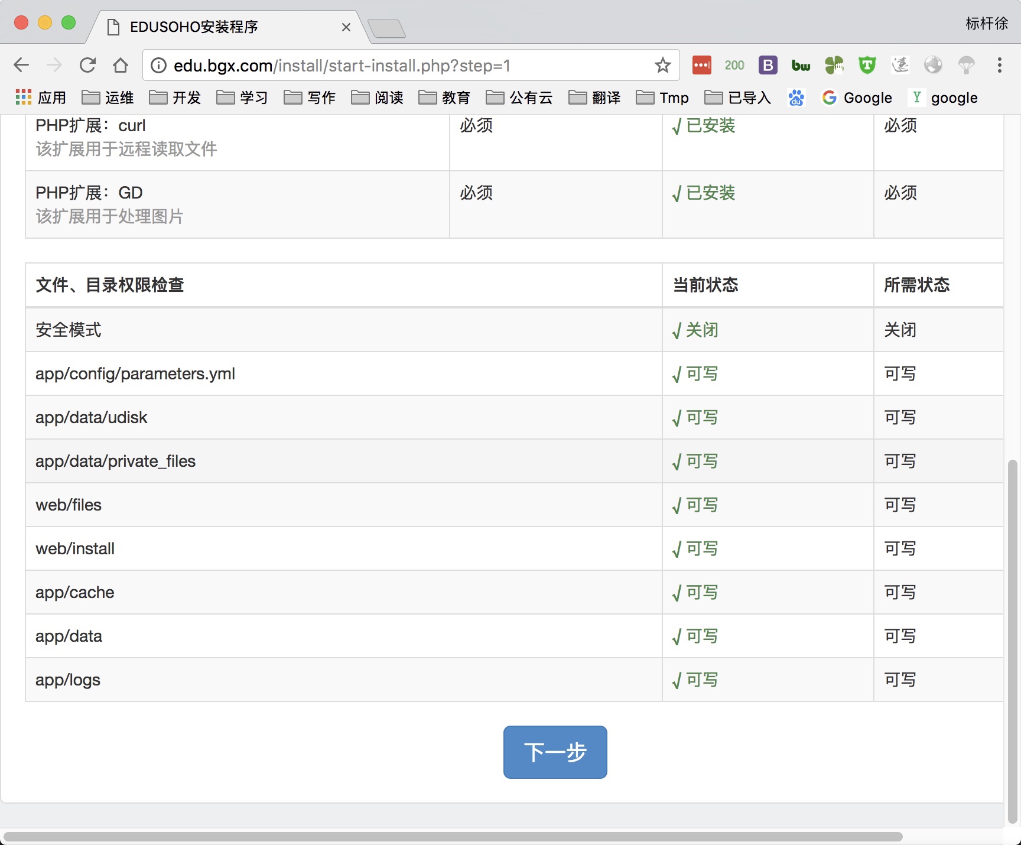Open the lowercase google bookmark with Y icon
1021x845 pixels.
[x=944, y=97]
